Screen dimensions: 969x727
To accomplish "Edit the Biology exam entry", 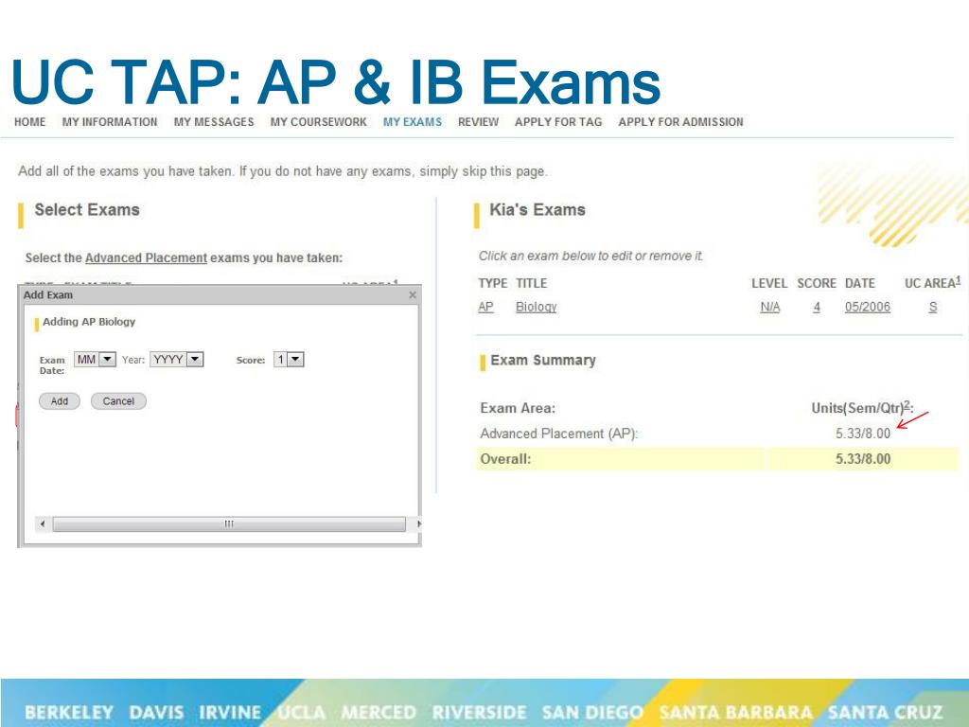I will [536, 307].
